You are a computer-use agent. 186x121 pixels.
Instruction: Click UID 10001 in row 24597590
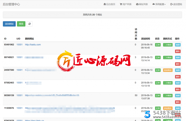tap(19, 70)
